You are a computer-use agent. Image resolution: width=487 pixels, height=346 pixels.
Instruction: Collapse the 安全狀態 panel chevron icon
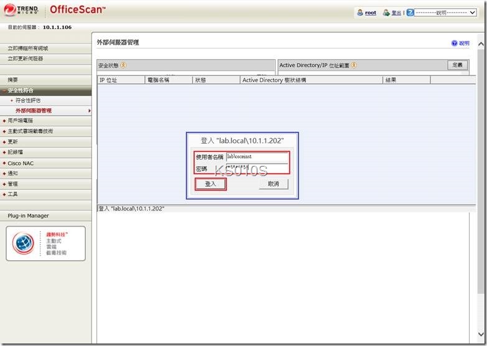123,65
